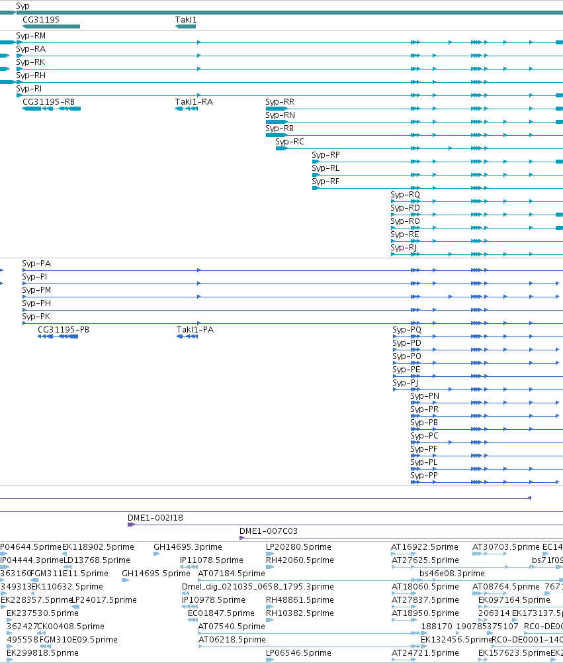This screenshot has width=563, height=663.
Task: Select the Syp-PF protein label
Action: pyautogui.click(x=423, y=449)
